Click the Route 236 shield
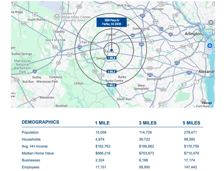 tap(150, 59)
